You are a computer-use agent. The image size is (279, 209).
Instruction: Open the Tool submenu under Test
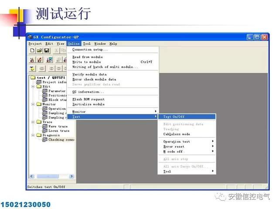point(187,171)
